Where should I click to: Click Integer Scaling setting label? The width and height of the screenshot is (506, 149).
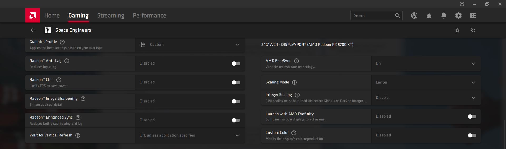point(279,95)
